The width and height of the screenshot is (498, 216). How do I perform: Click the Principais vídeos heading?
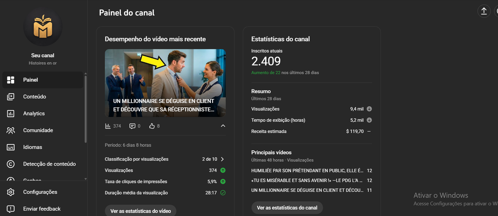(271, 153)
